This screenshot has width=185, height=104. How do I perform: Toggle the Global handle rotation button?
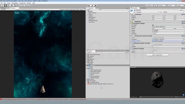point(28,5)
